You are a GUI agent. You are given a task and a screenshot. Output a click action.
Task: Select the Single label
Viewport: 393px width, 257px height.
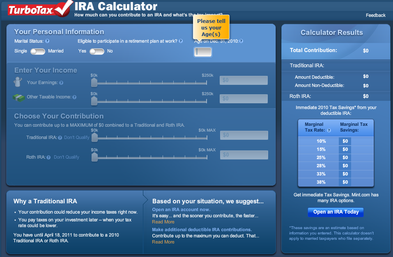21,51
